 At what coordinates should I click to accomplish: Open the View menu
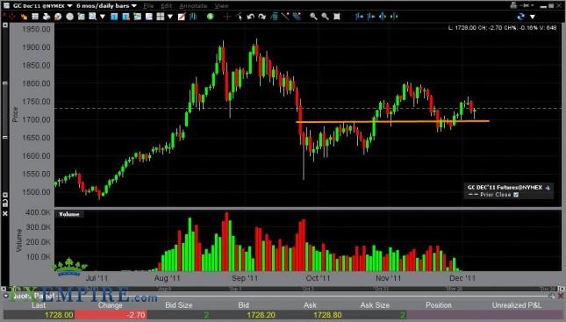click(x=221, y=6)
